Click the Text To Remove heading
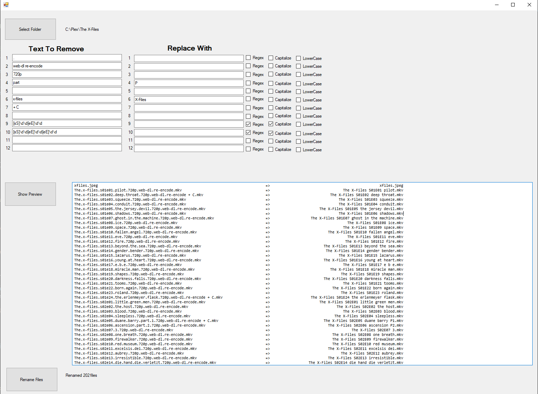Viewport: 538px width, 394px height. click(x=56, y=49)
